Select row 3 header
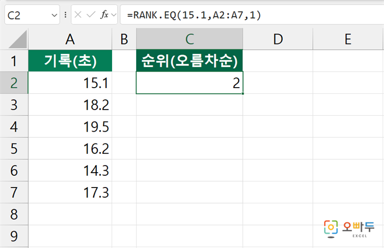This screenshot has width=384, height=248. pos(14,105)
